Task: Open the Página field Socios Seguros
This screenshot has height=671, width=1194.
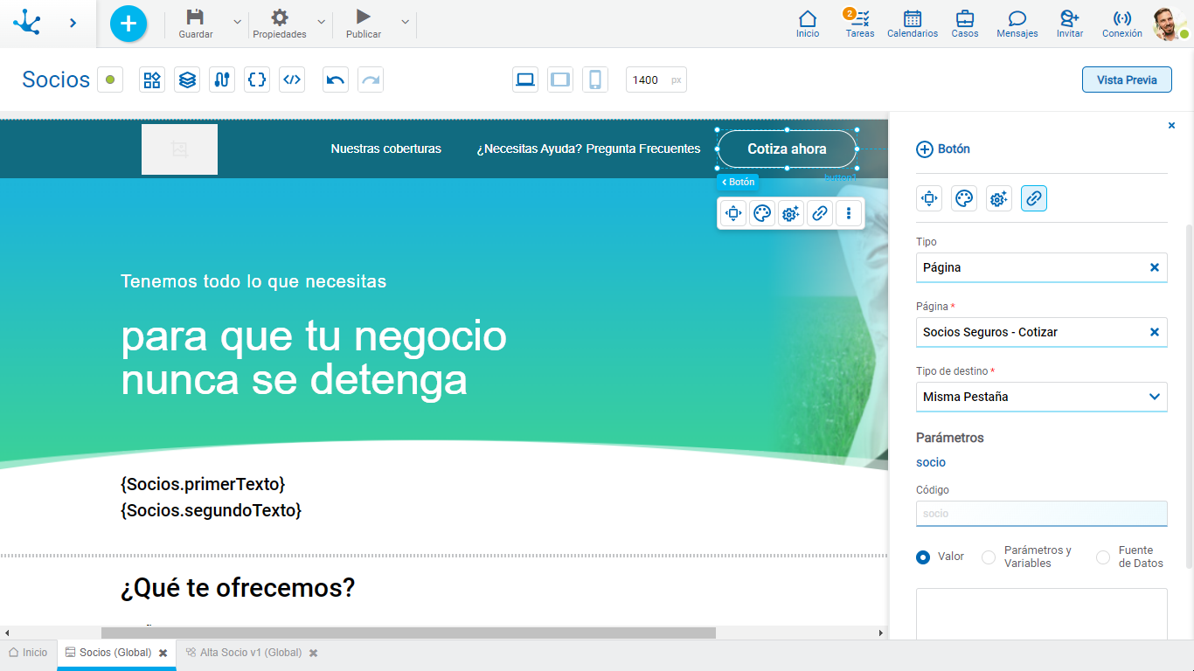Action: click(1041, 332)
